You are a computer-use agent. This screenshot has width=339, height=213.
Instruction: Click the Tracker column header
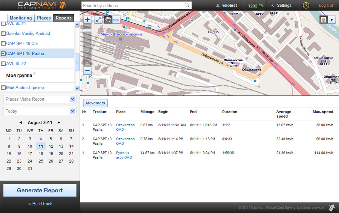[100, 112]
